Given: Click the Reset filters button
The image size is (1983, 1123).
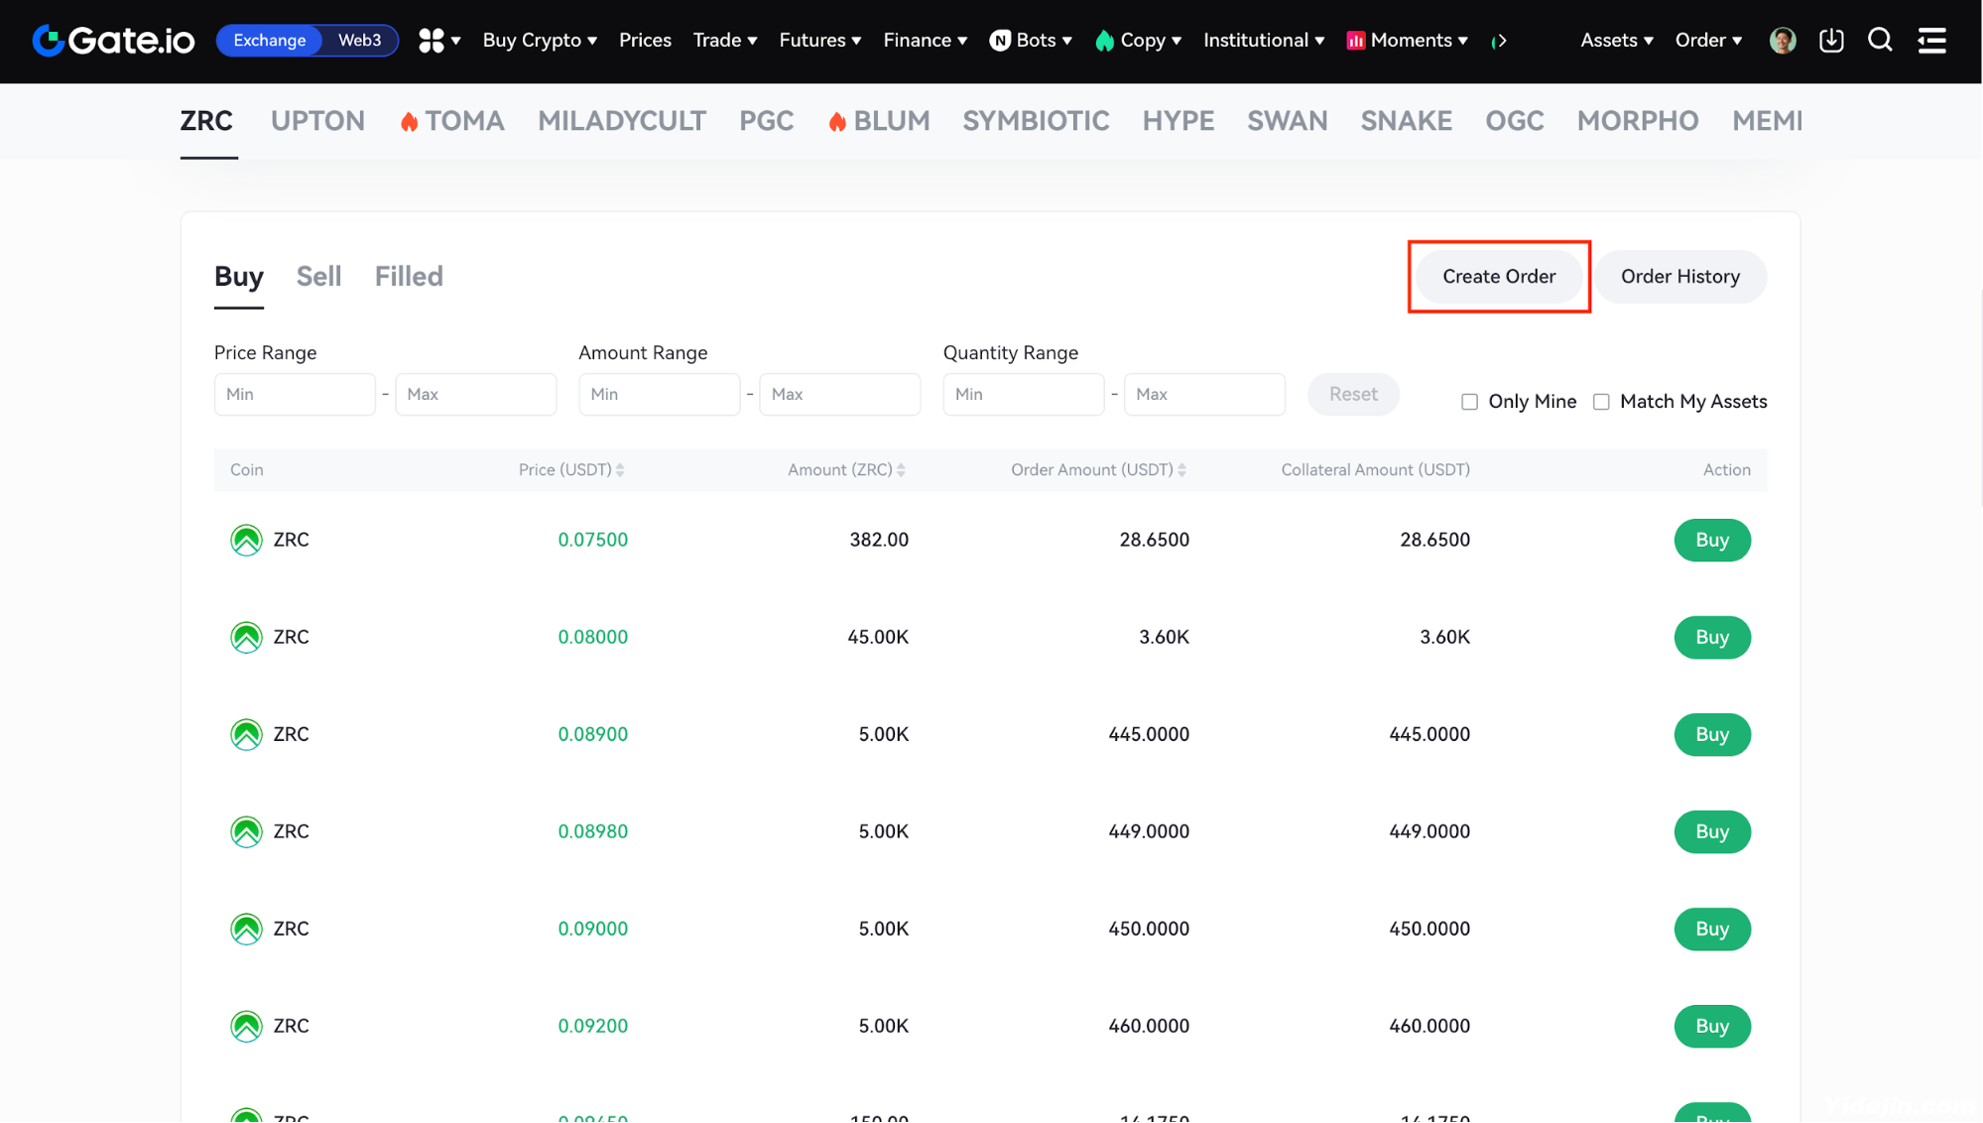Looking at the screenshot, I should pos(1353,394).
